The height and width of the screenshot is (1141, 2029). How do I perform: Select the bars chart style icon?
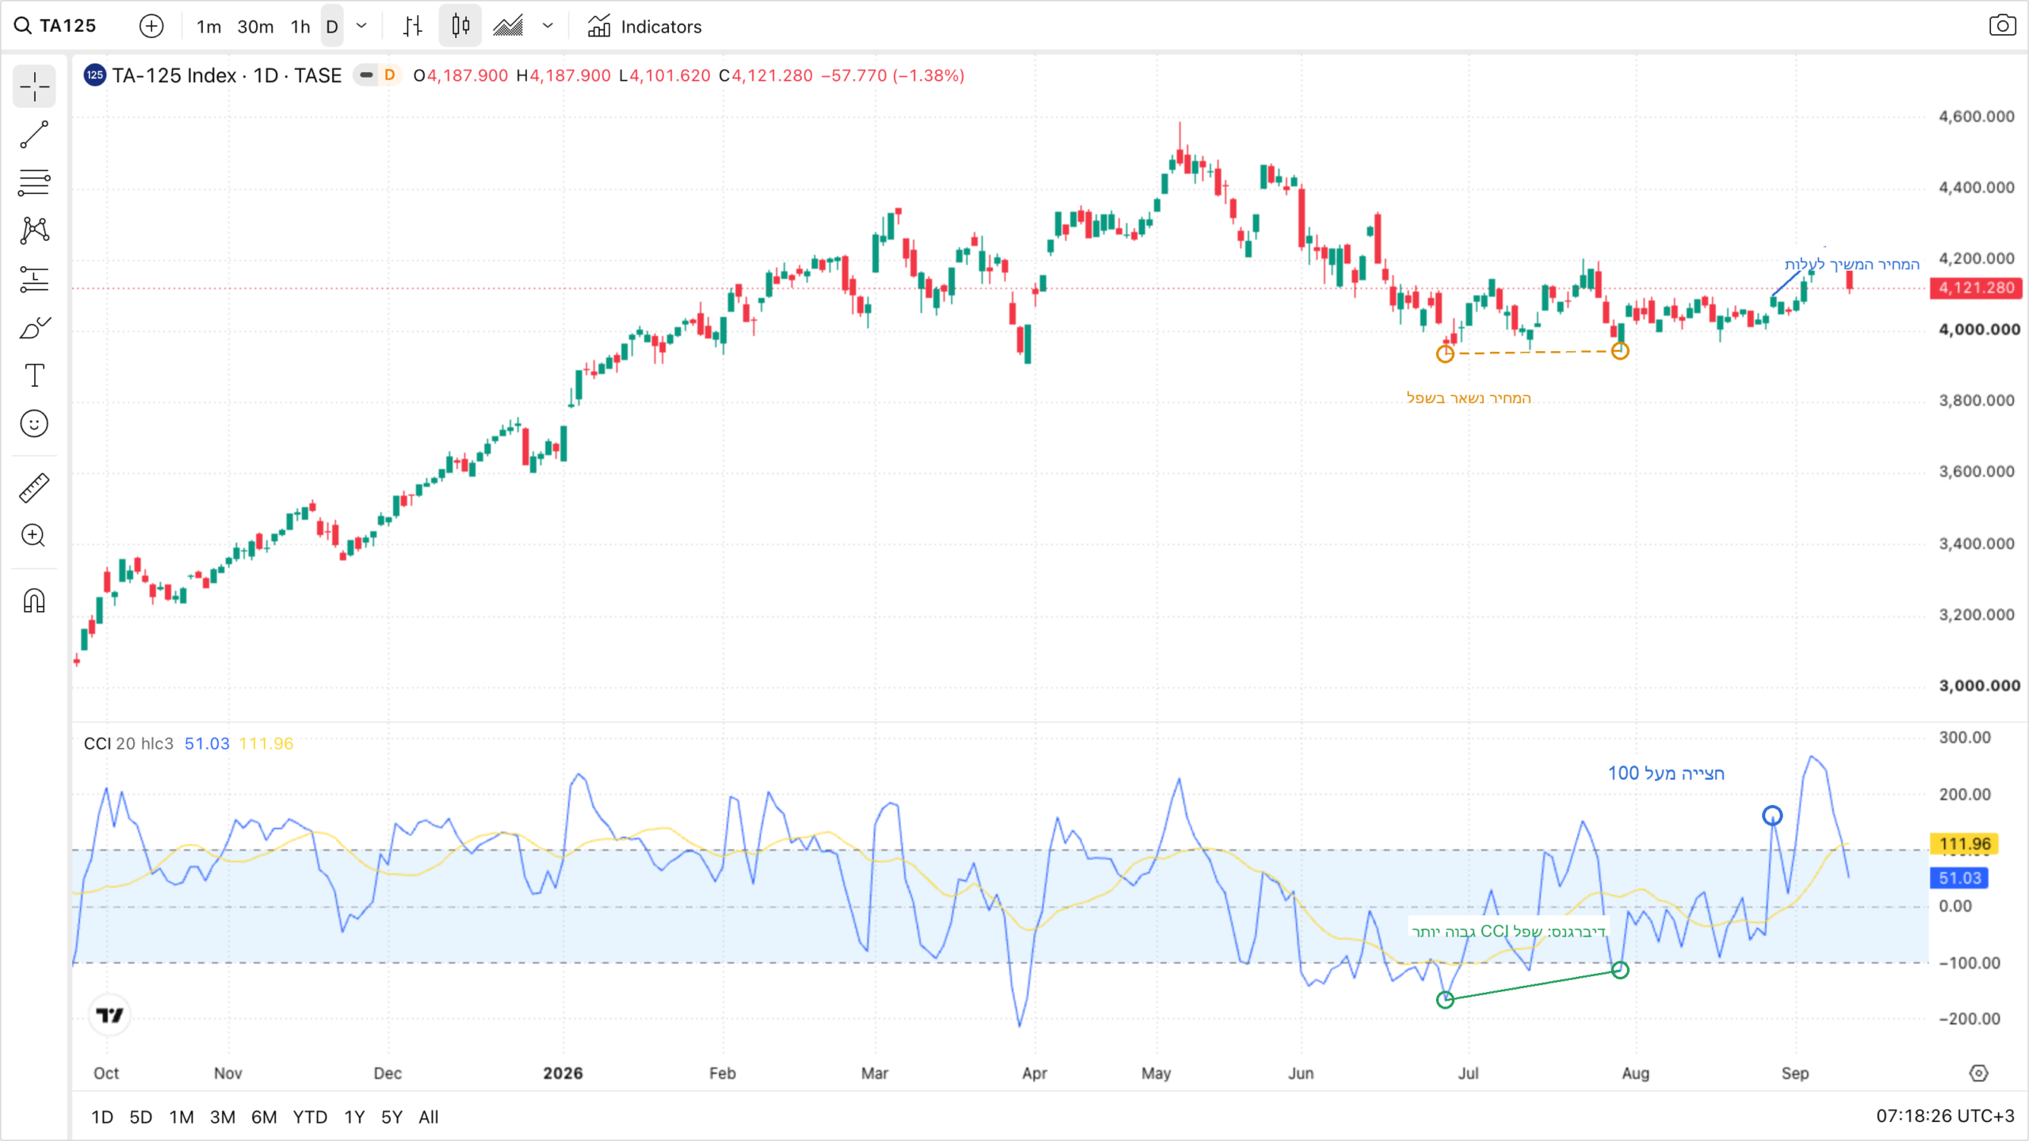click(x=412, y=26)
